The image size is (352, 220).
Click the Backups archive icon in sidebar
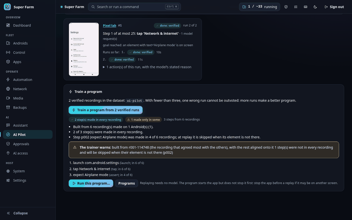[8, 108]
